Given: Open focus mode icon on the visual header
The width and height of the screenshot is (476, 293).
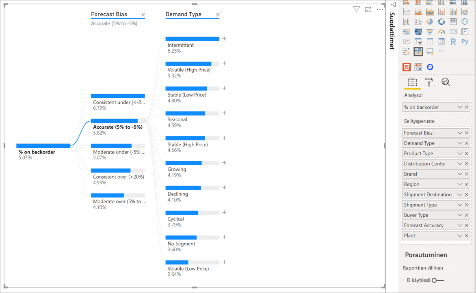Looking at the screenshot, I should 368,9.
